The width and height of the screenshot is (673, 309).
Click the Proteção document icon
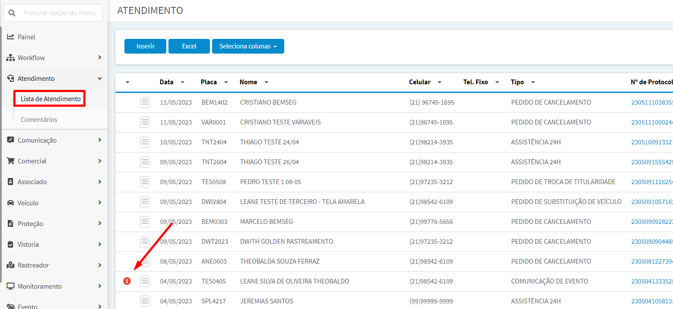pos(11,223)
